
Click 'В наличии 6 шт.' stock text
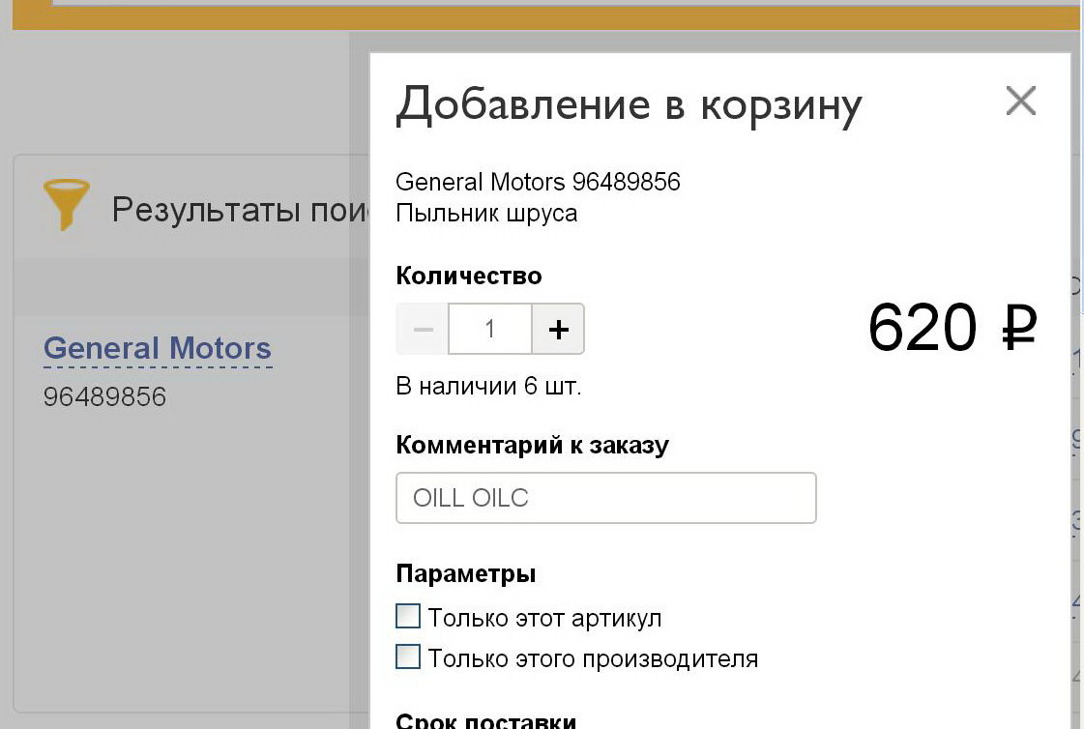point(488,386)
